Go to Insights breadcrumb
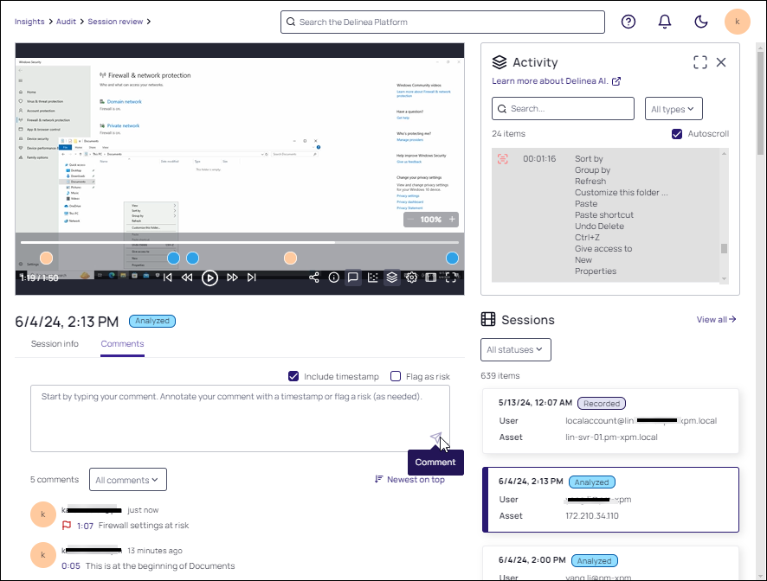 29,22
